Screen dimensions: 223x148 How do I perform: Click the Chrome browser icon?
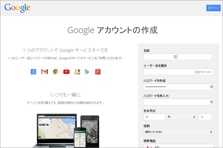tap(55, 72)
